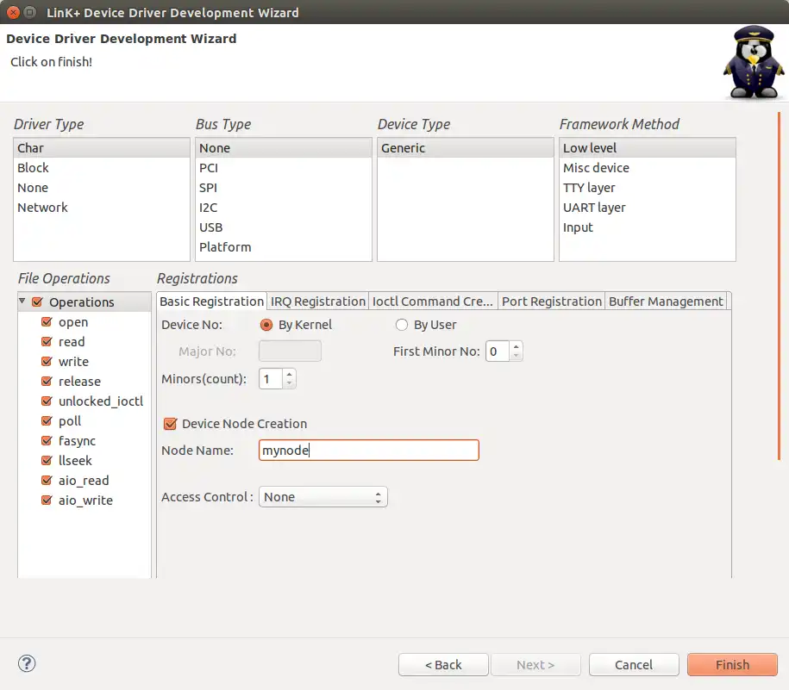The width and height of the screenshot is (789, 690).
Task: Select SPI bus type
Action: (x=284, y=188)
